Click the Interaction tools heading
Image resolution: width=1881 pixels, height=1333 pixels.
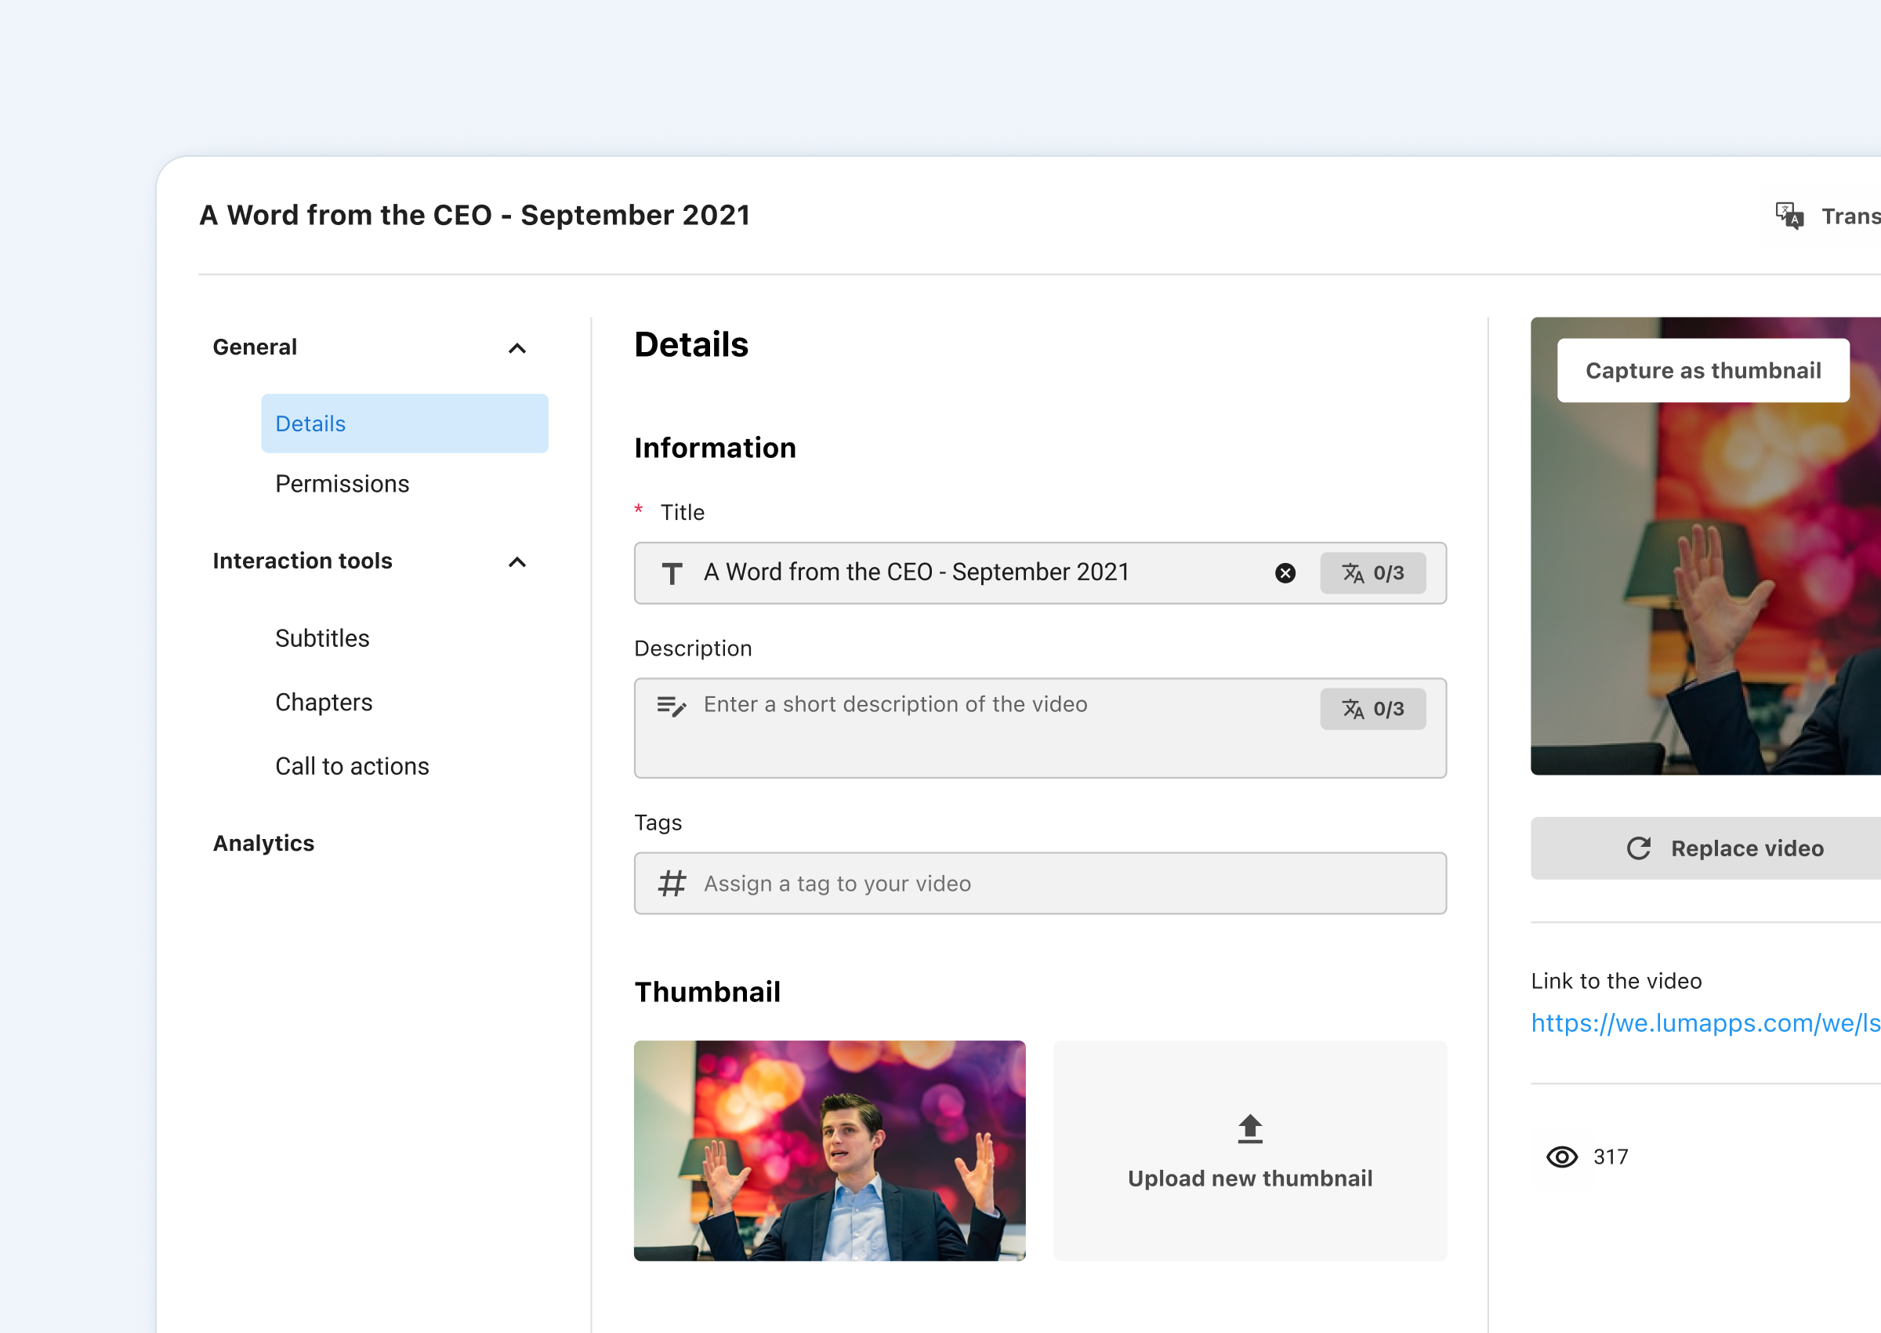[x=303, y=561]
